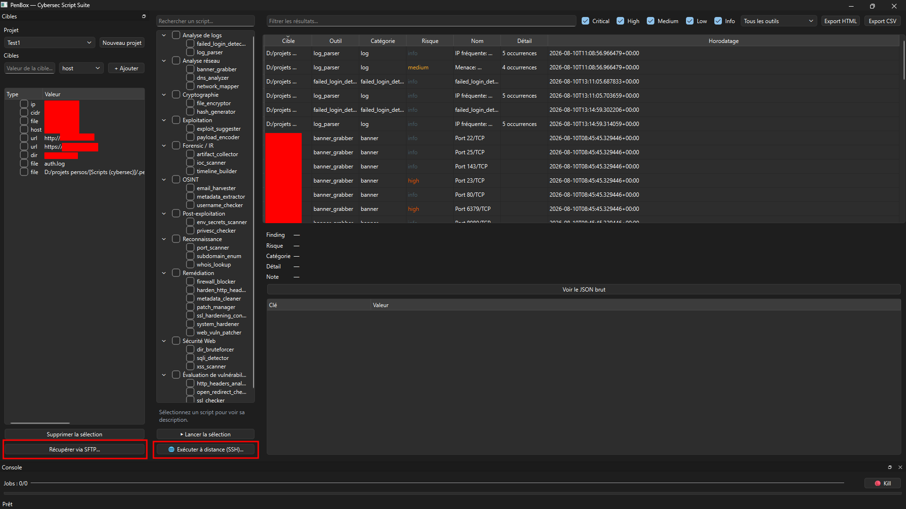This screenshot has width=906, height=509.
Task: Open the host target type dropdown
Action: click(81, 68)
